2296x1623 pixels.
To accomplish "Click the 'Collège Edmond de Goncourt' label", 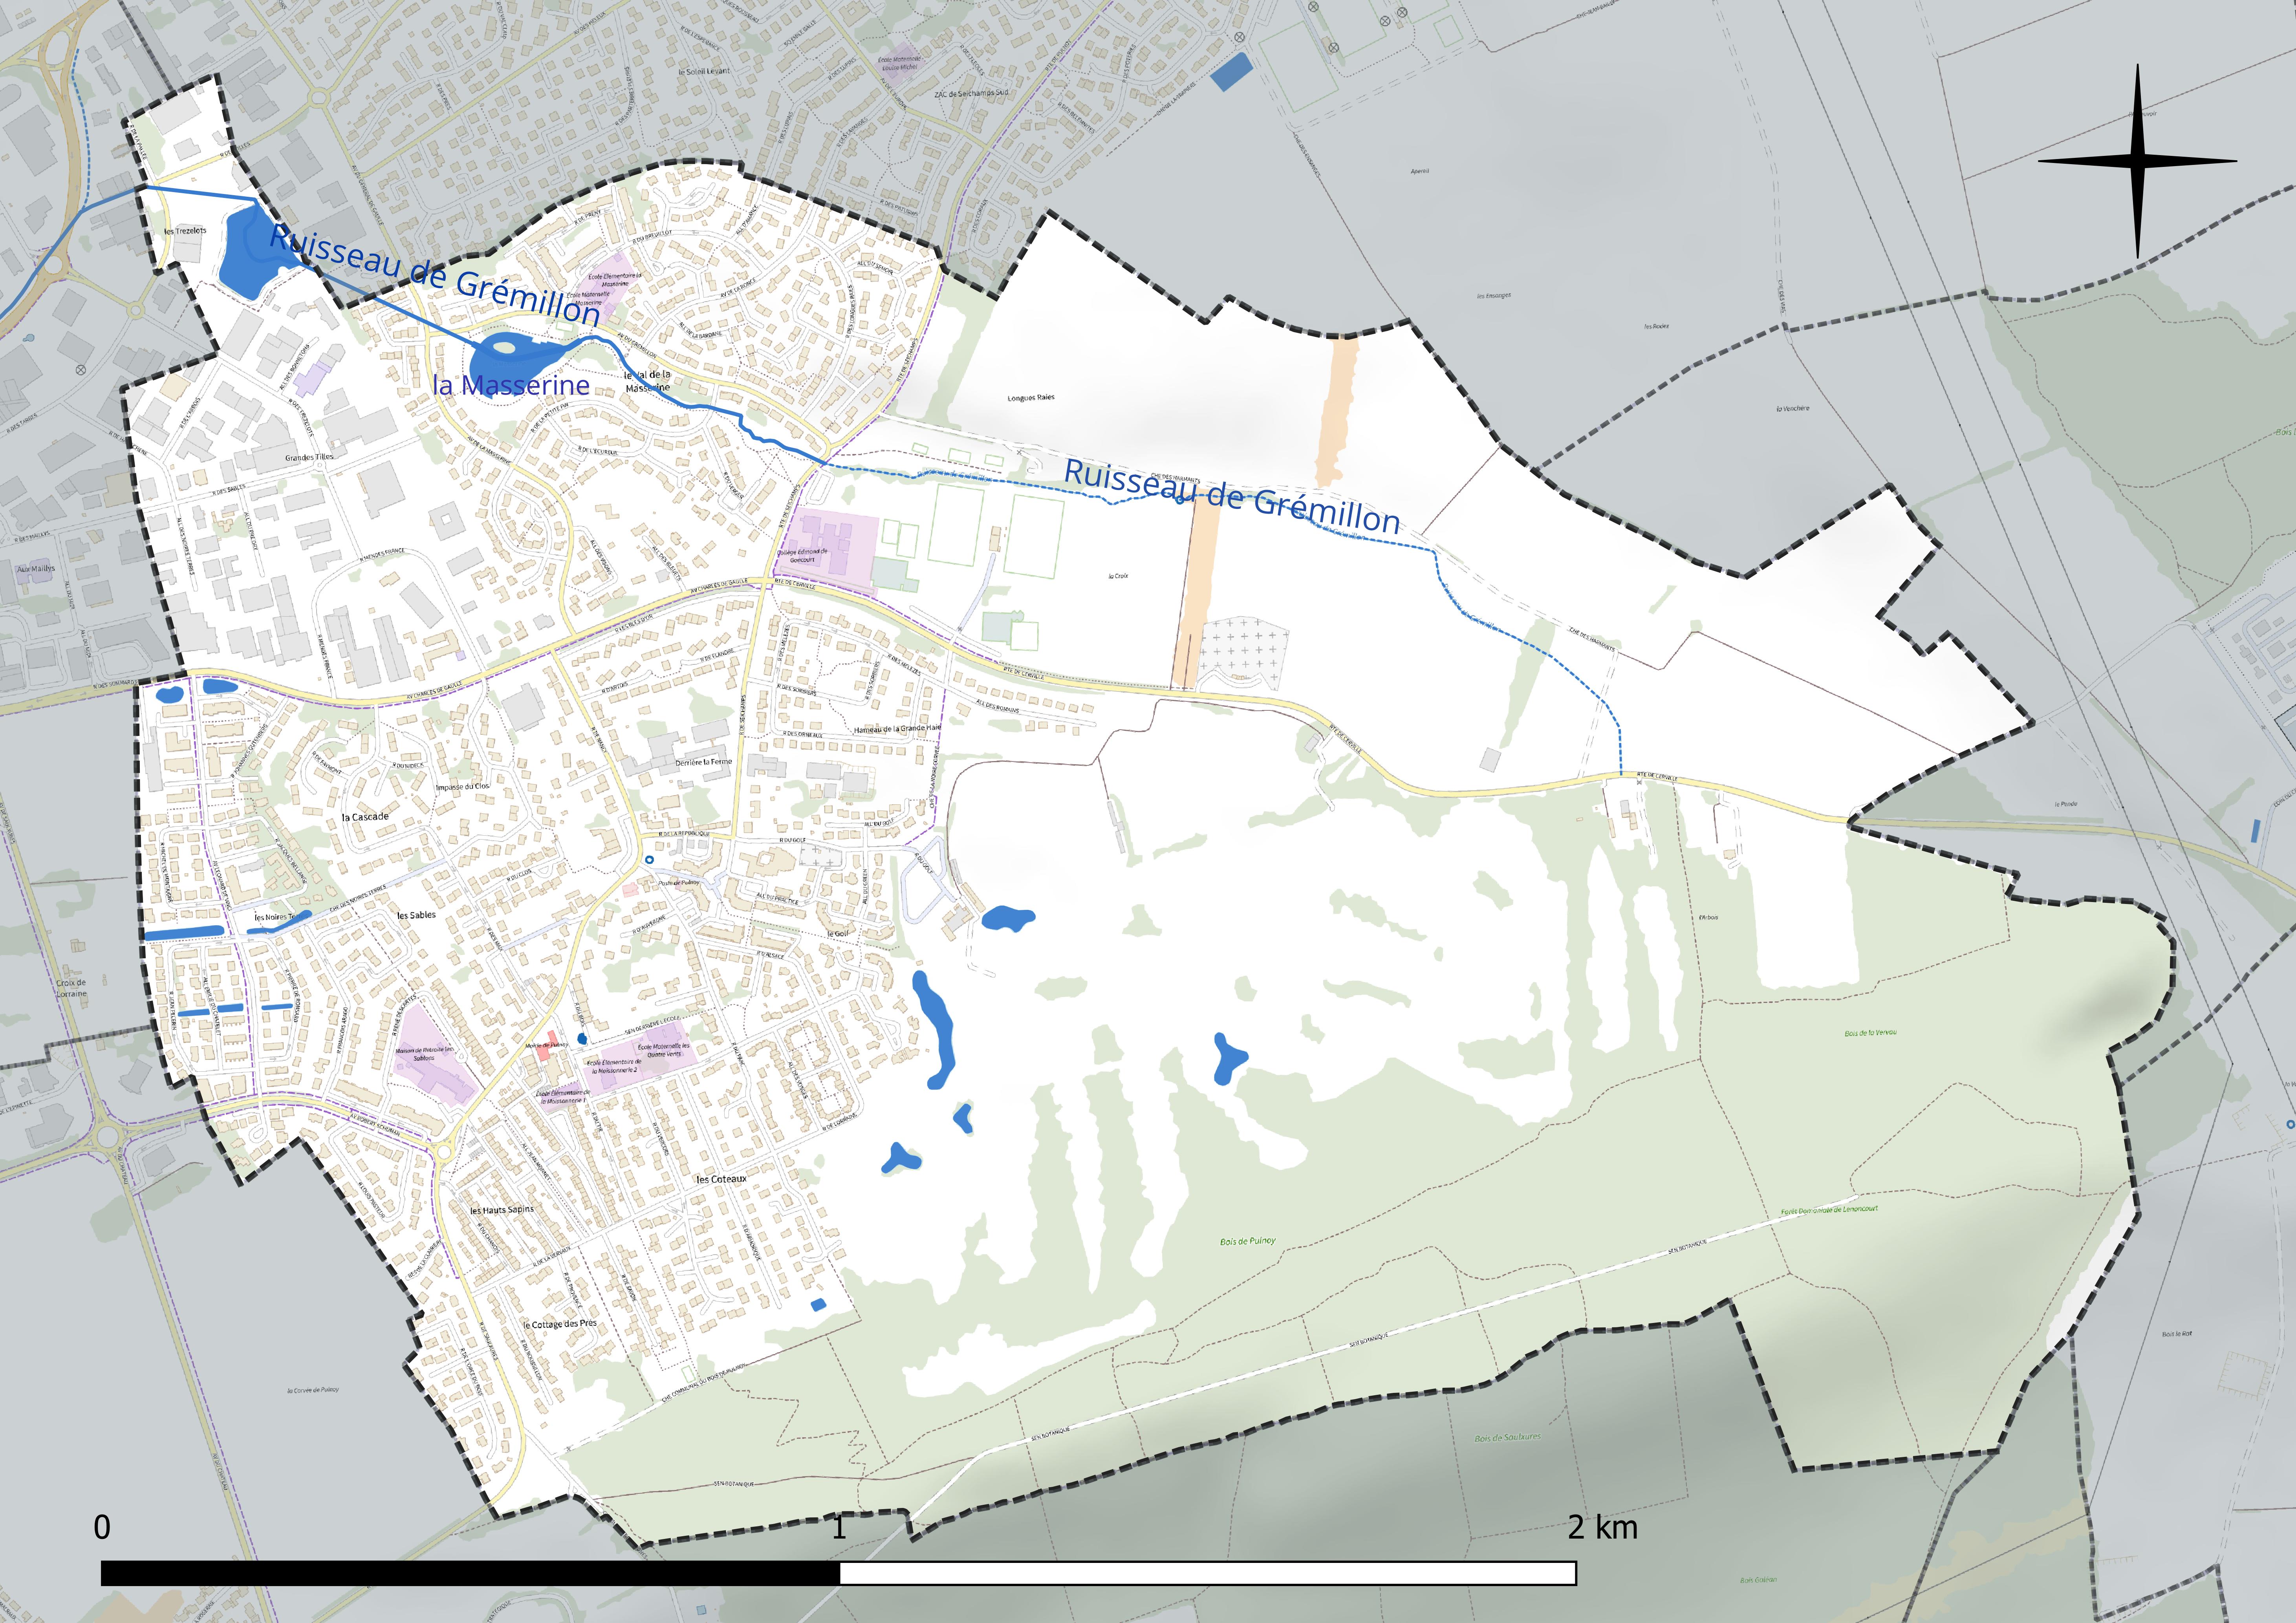I will coord(802,556).
